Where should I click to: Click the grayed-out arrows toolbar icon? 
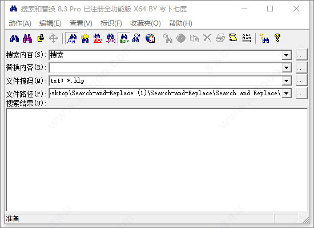tap(54, 38)
